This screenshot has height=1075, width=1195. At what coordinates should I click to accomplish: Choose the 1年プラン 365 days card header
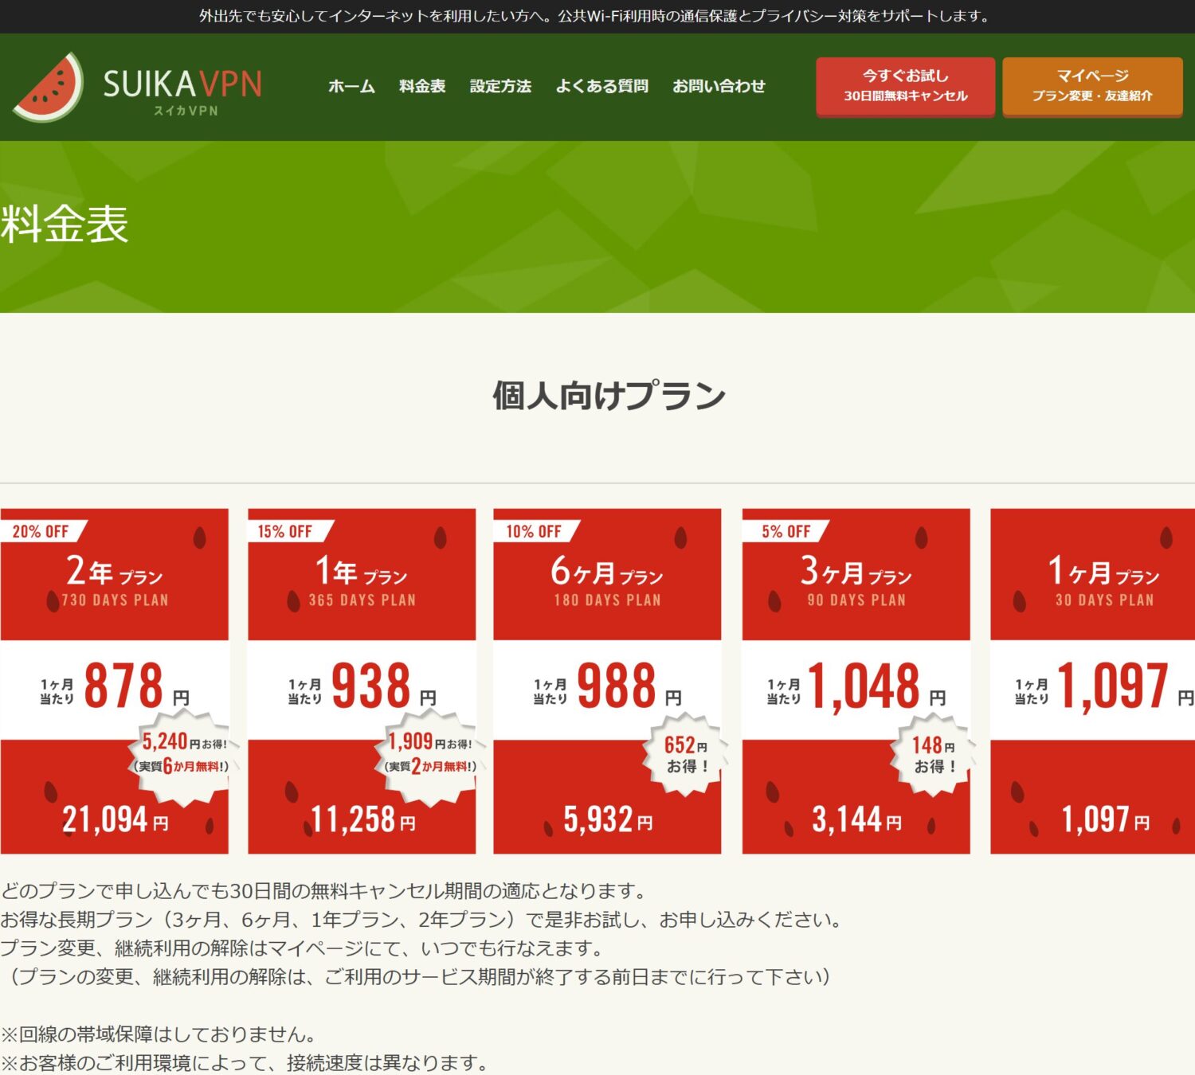tap(362, 575)
